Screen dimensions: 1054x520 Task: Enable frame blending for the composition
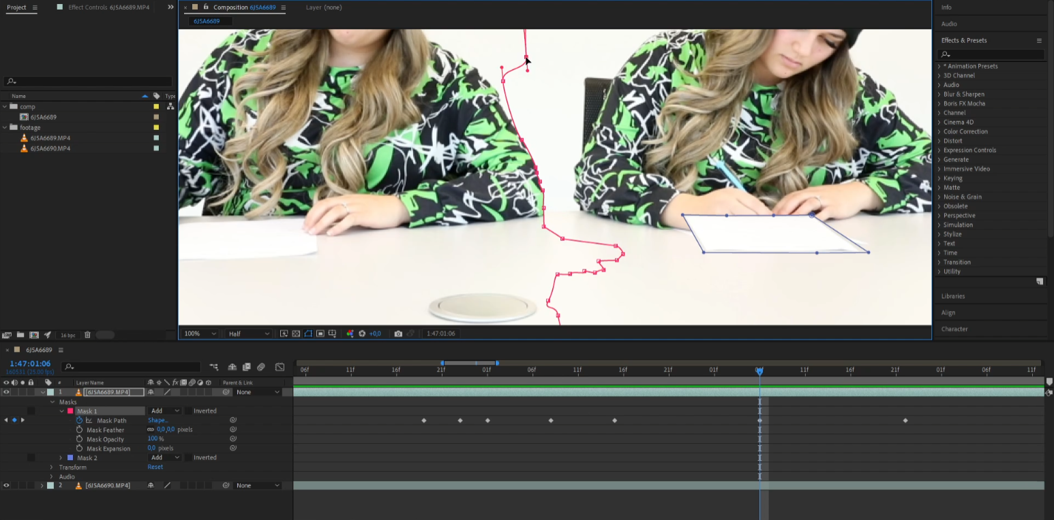click(246, 367)
